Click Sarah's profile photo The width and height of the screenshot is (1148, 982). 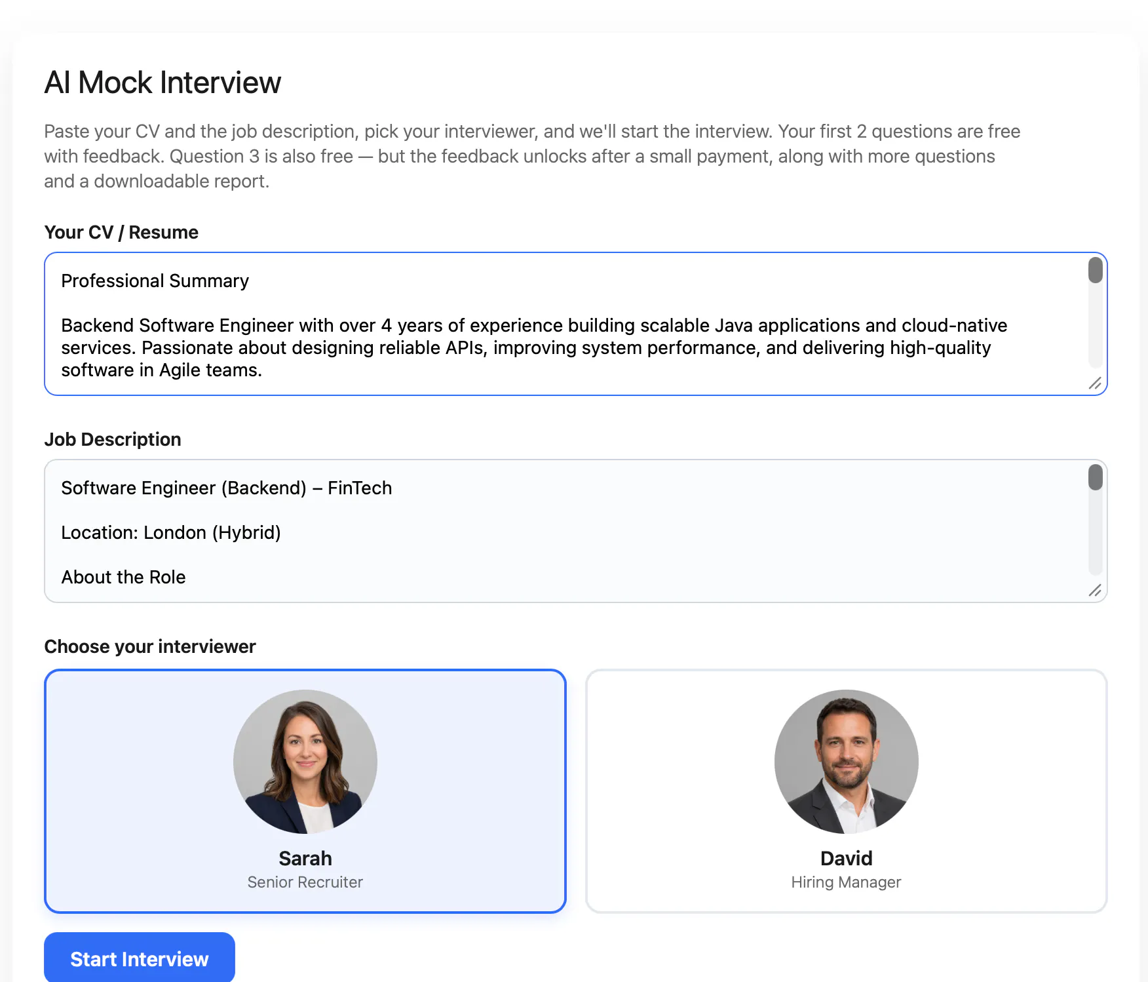point(305,762)
